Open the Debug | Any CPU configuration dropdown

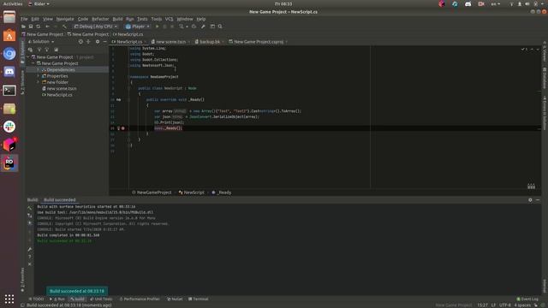tap(96, 27)
